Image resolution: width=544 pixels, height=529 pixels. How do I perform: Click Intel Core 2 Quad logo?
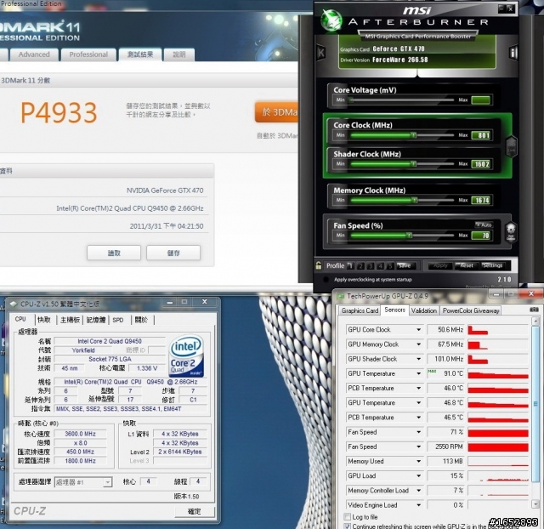pyautogui.click(x=186, y=356)
